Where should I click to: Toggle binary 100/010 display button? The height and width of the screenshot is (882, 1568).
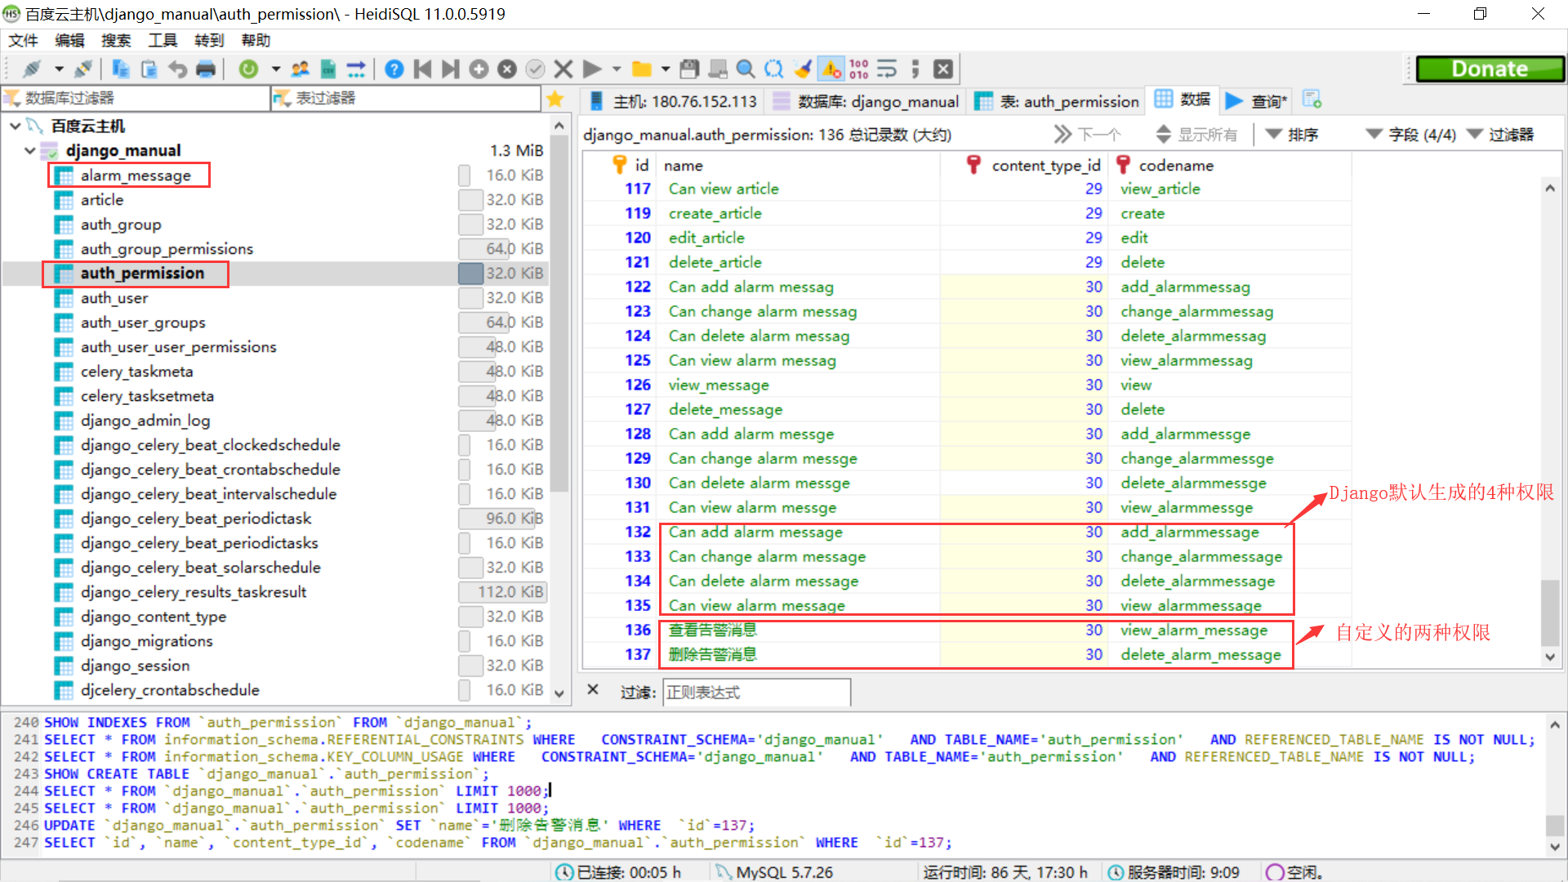click(859, 69)
